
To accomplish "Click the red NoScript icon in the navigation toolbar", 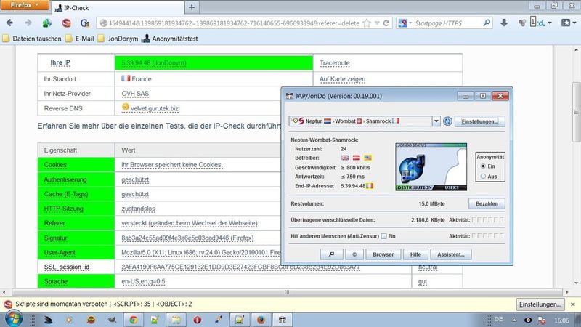I will click(66, 23).
